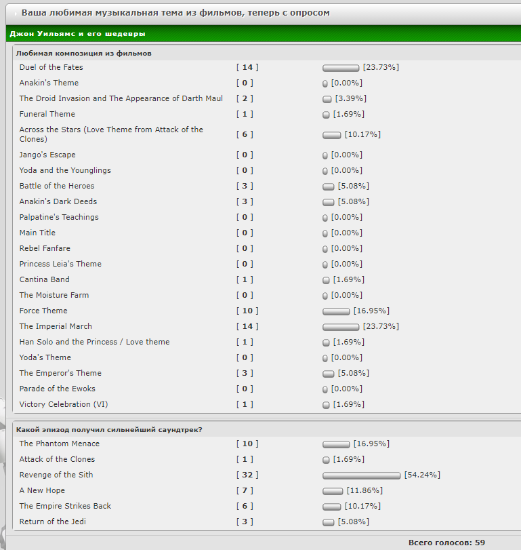521x550 pixels.
Task: Click The Empire Strikes Back result bar
Action: 331,507
